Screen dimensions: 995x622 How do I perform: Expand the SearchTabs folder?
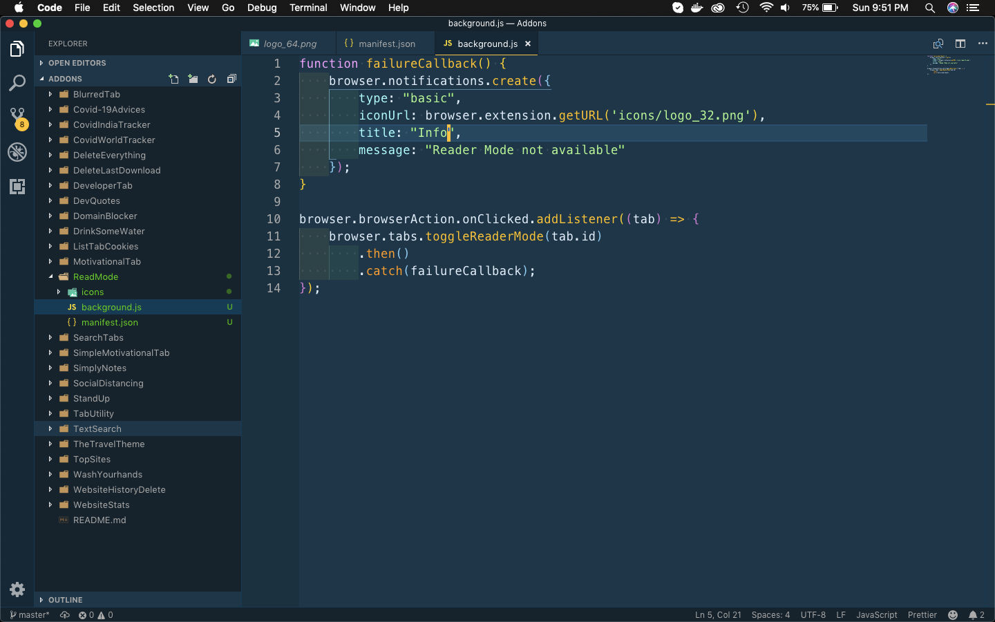pos(138,337)
